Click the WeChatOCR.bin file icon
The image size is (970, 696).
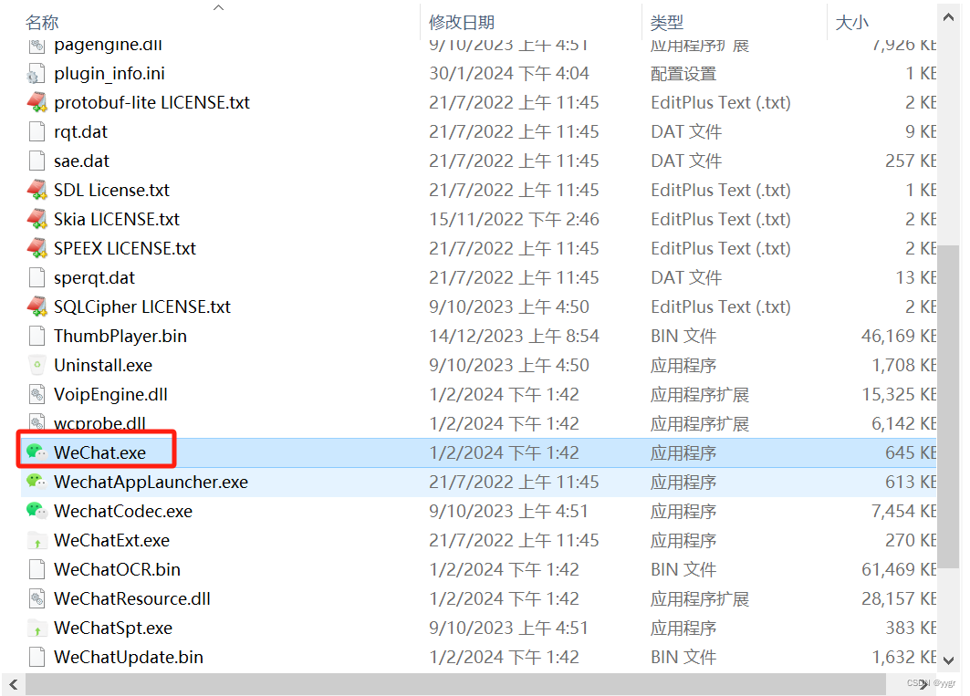37,570
